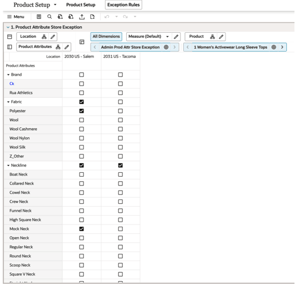
Task: Click the page axis layout icon
Action: (82, 42)
